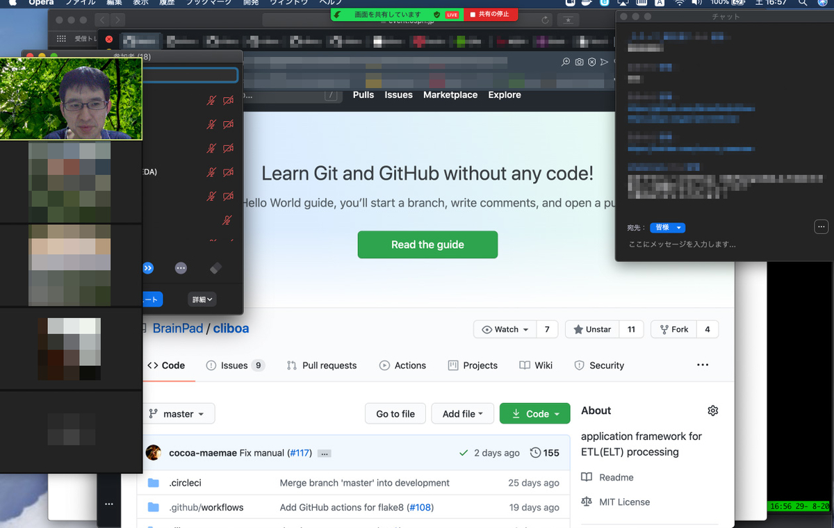Click Explore in GitHub top navigation
Screen dimensions: 834x528
[505, 94]
